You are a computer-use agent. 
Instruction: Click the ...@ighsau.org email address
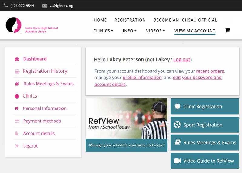tap(61, 6)
